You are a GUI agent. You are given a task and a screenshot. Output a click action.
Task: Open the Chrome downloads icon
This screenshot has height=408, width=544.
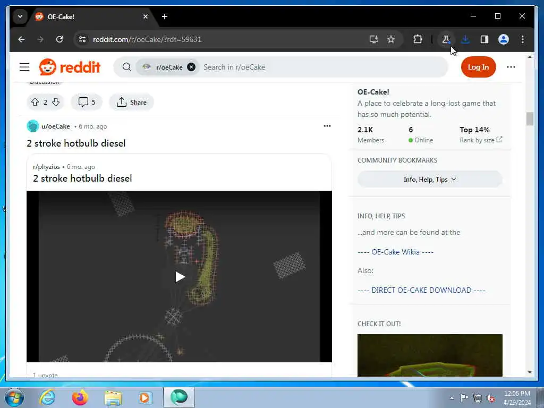click(465, 39)
